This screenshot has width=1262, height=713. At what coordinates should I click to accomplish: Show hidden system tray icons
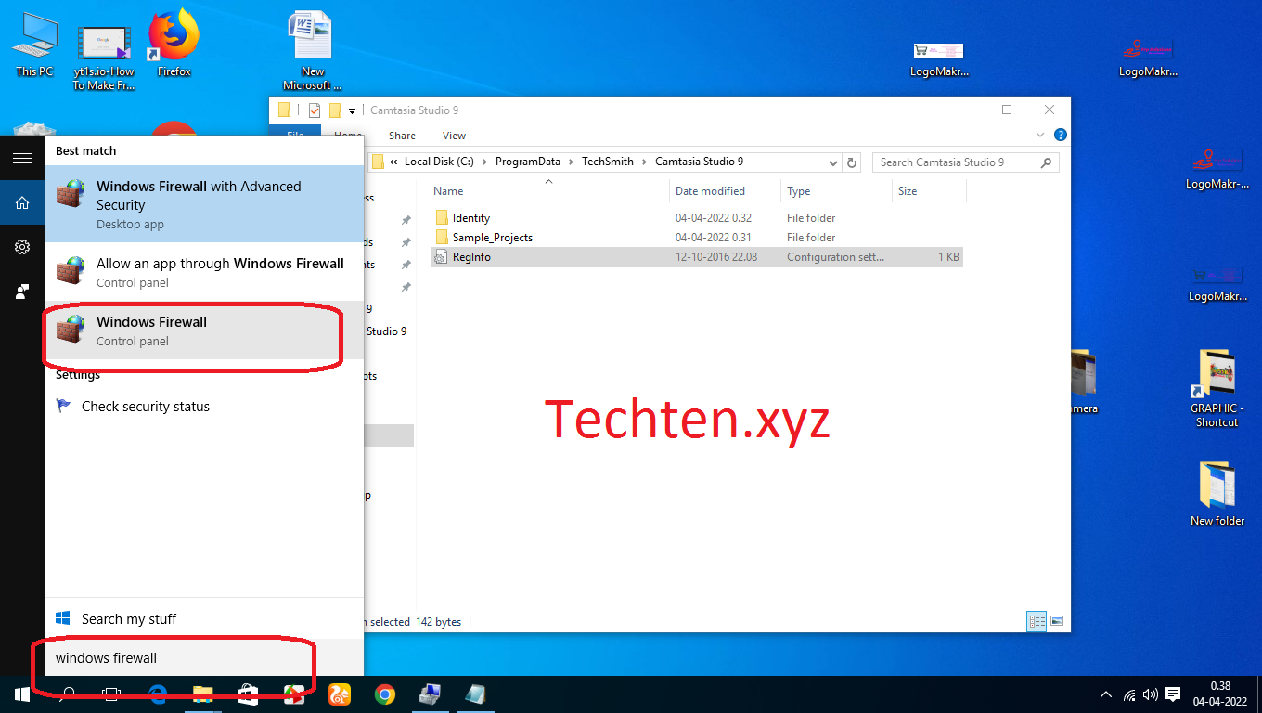click(x=1106, y=694)
